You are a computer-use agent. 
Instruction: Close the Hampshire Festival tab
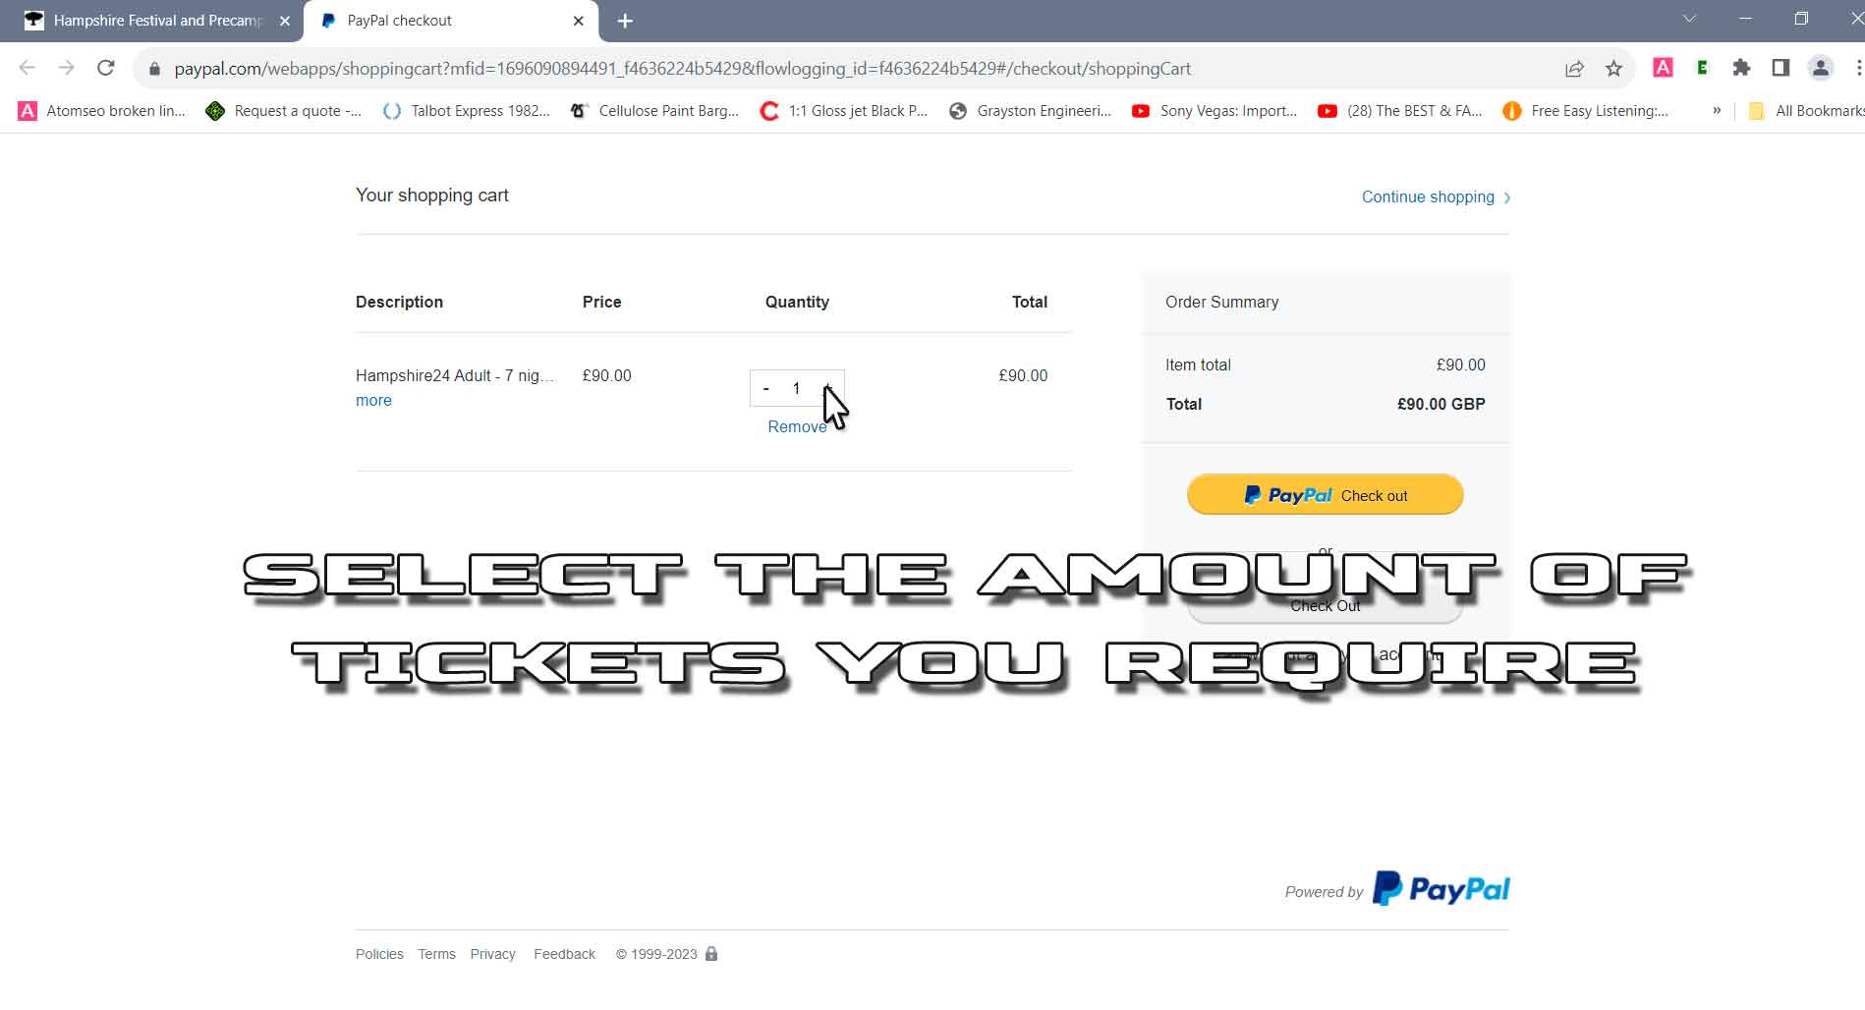click(285, 21)
